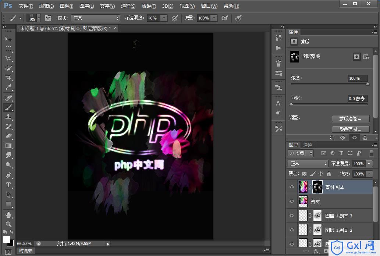
Task: Click the foreground white color swatch
Action: (6, 239)
